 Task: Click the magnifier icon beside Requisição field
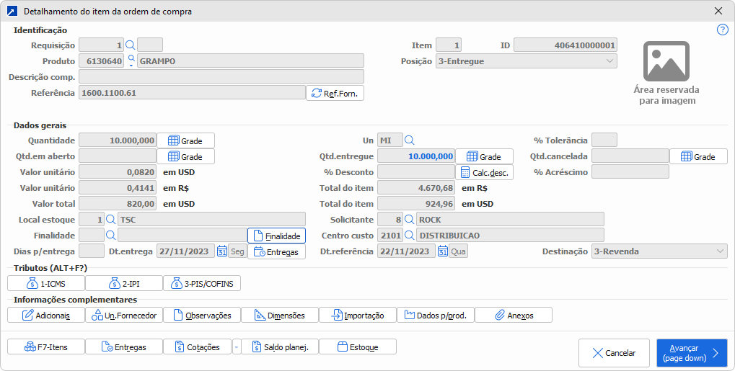(131, 45)
